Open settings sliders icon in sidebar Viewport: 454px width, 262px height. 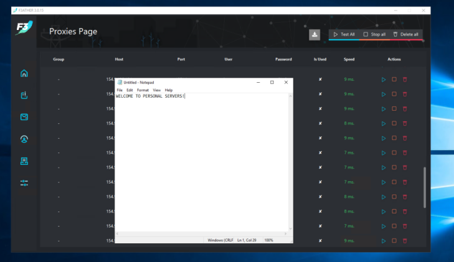tap(24, 183)
